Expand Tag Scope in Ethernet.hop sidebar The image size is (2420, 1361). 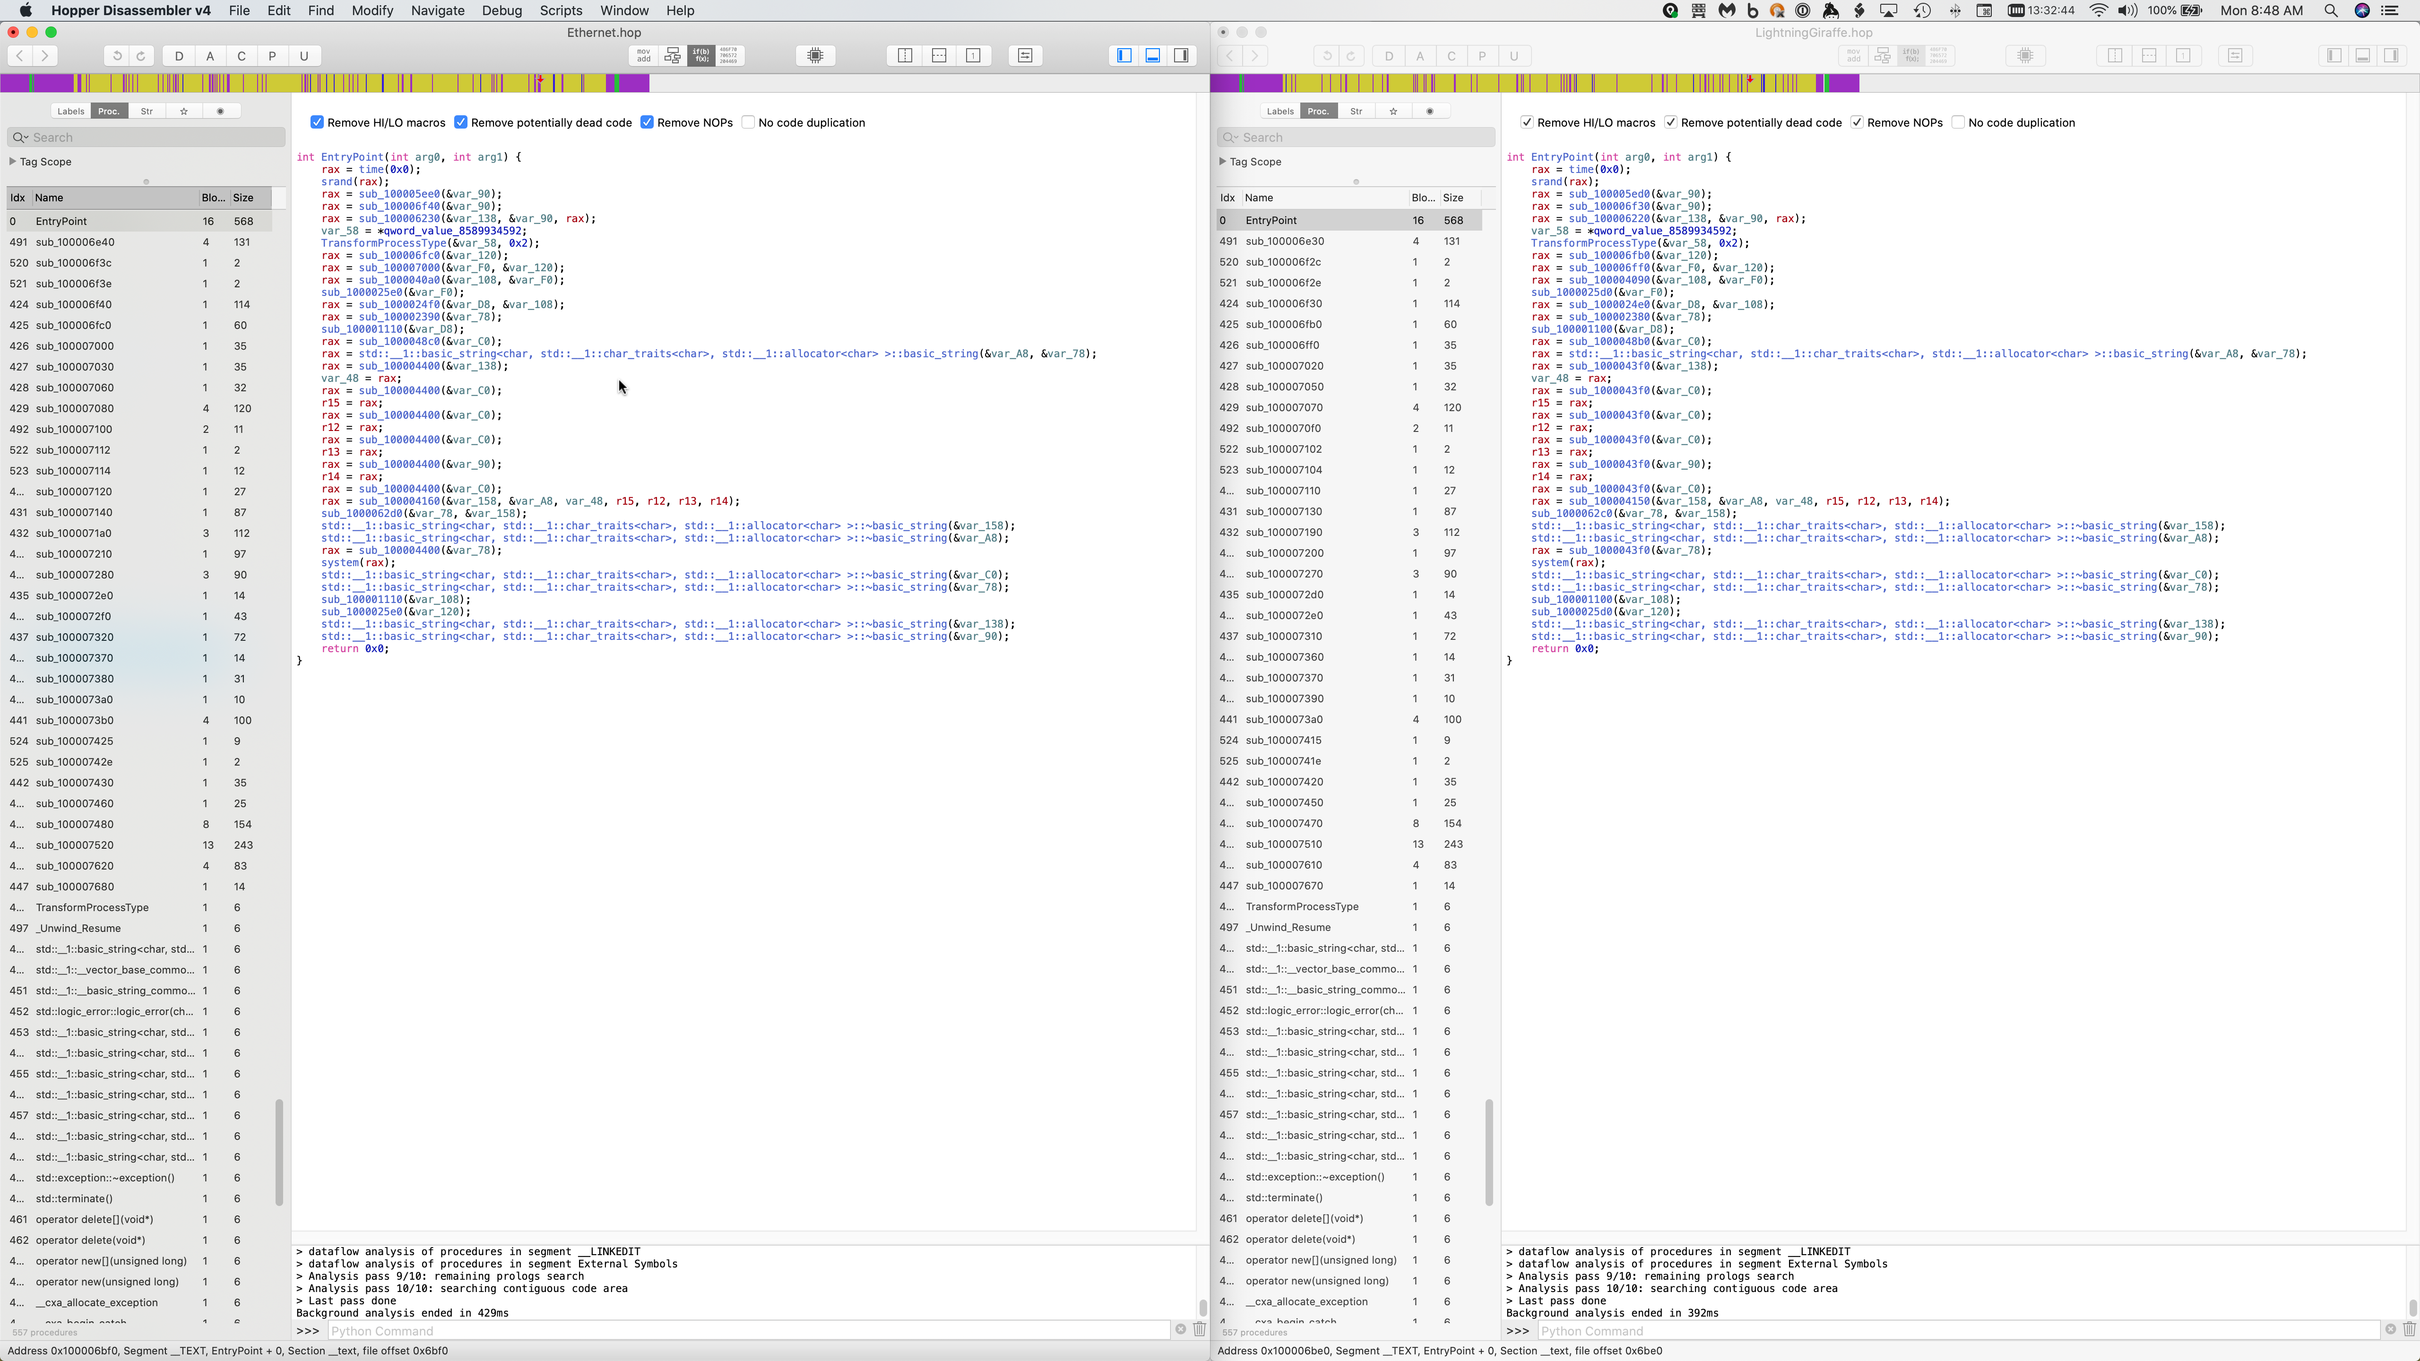click(x=13, y=162)
